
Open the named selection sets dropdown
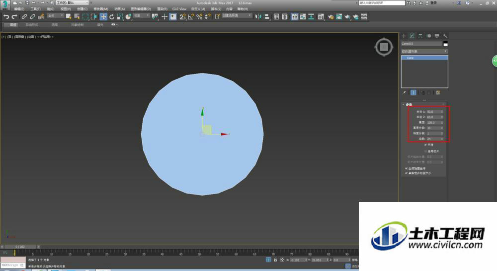237,15
